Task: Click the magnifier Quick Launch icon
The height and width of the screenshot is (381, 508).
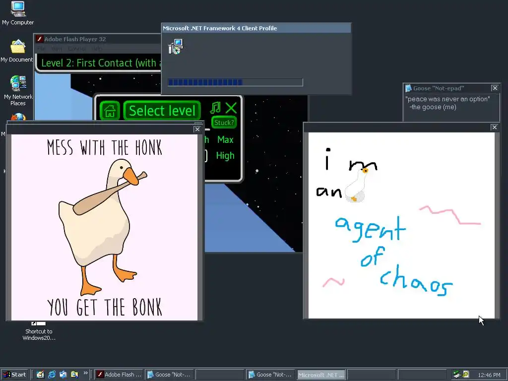Action: coord(74,375)
